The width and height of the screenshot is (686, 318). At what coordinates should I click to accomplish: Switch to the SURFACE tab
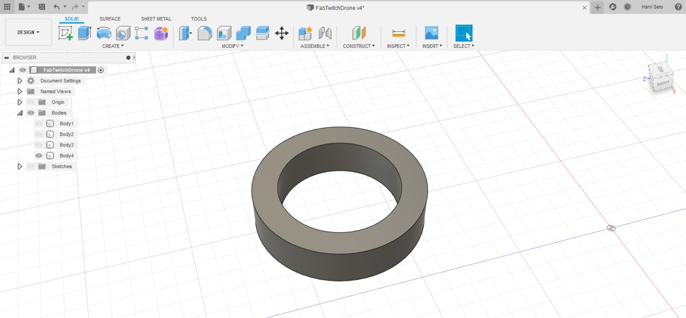[x=110, y=19]
